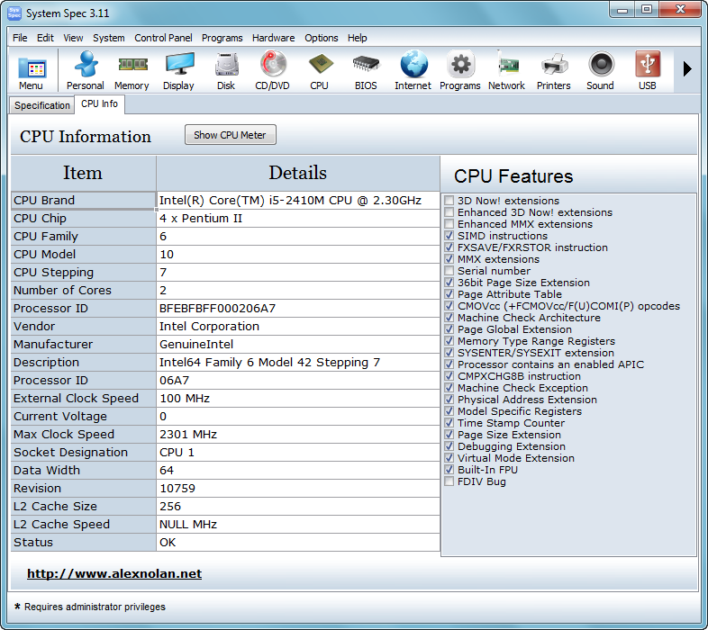Toggle the SIMD instructions checkbox
The width and height of the screenshot is (708, 630).
coord(449,236)
